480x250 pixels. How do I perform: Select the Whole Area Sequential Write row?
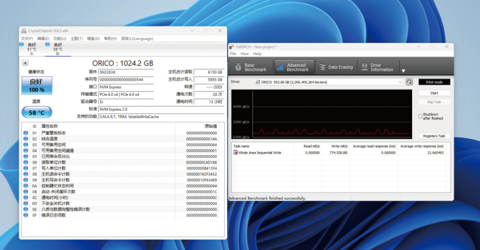pos(339,153)
